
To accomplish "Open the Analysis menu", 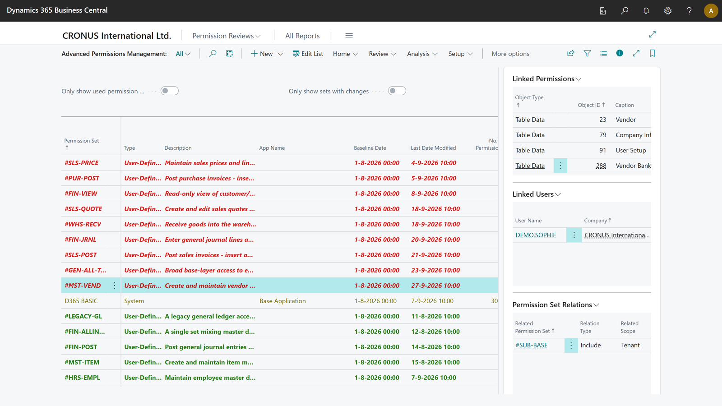I will [422, 54].
